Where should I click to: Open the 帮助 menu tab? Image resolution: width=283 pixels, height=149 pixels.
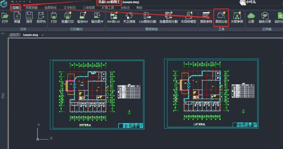pos(139,8)
